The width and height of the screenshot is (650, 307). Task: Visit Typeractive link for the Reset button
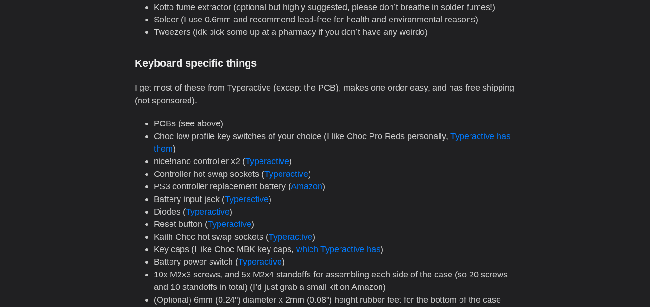pyautogui.click(x=229, y=224)
